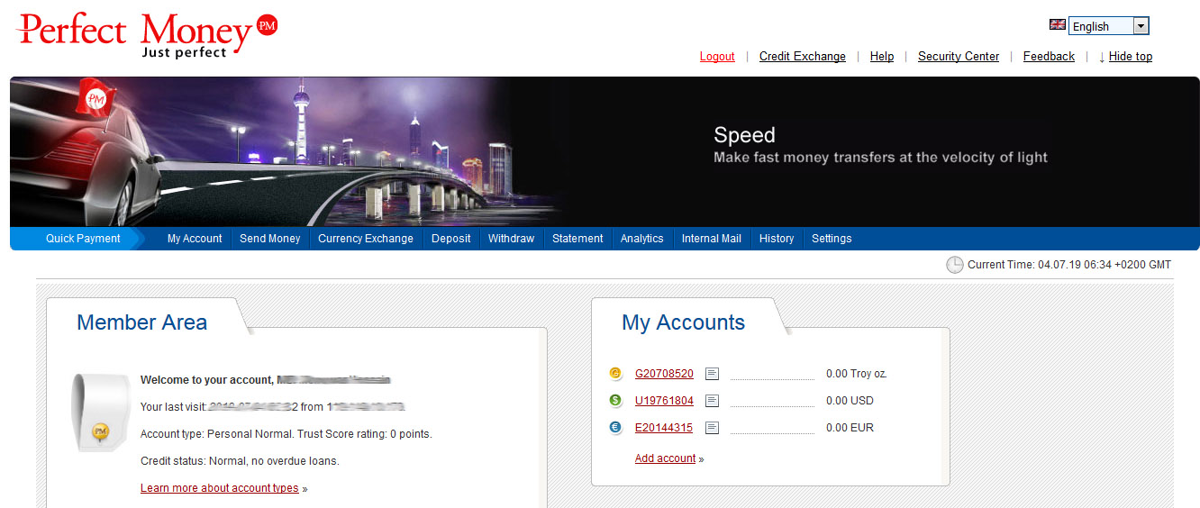Click the 0.00 Troy oz. balance
Screen dimensions: 1200x508
[857, 374]
